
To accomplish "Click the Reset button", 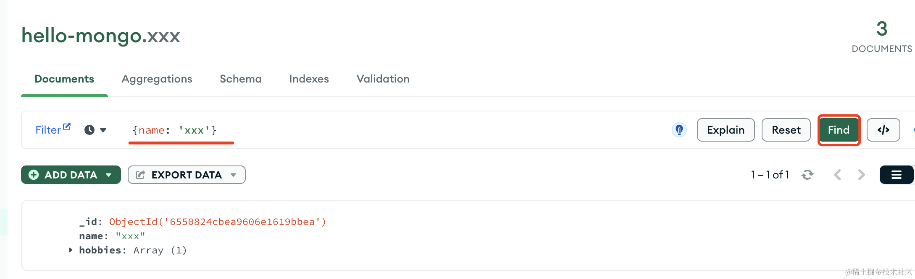I will point(786,130).
